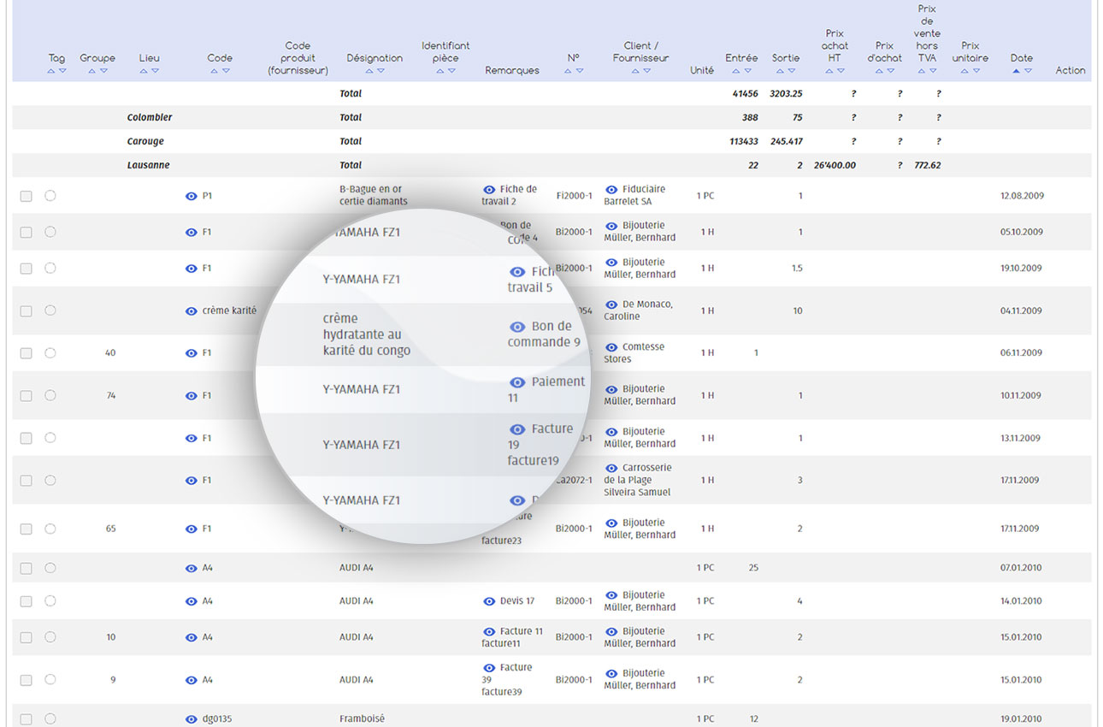Tick the checkbox for the 12.08.2009 row
The image size is (1103, 727).
pos(27,196)
